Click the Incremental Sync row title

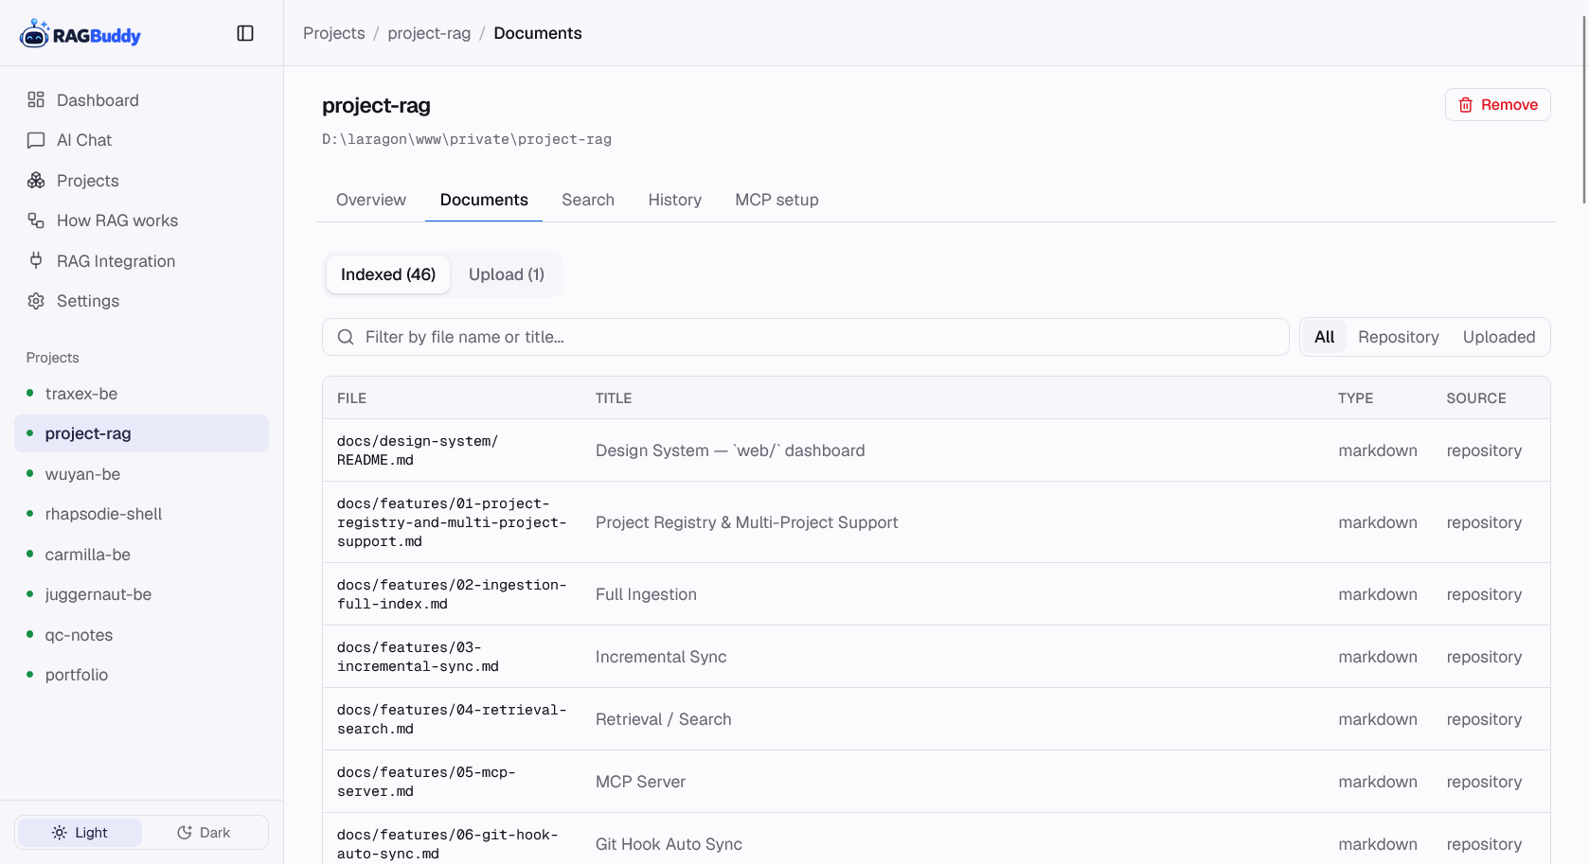pyautogui.click(x=661, y=657)
